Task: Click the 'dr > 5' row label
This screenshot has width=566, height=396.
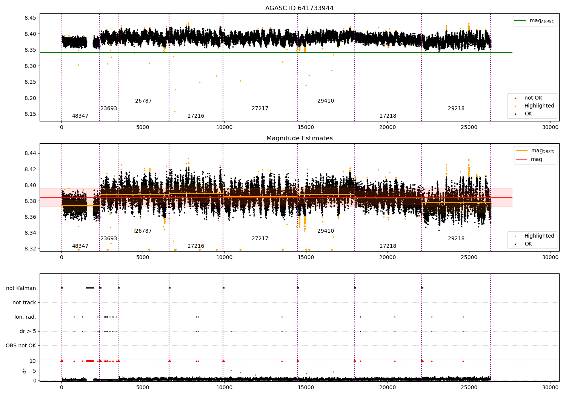Action: pos(28,332)
